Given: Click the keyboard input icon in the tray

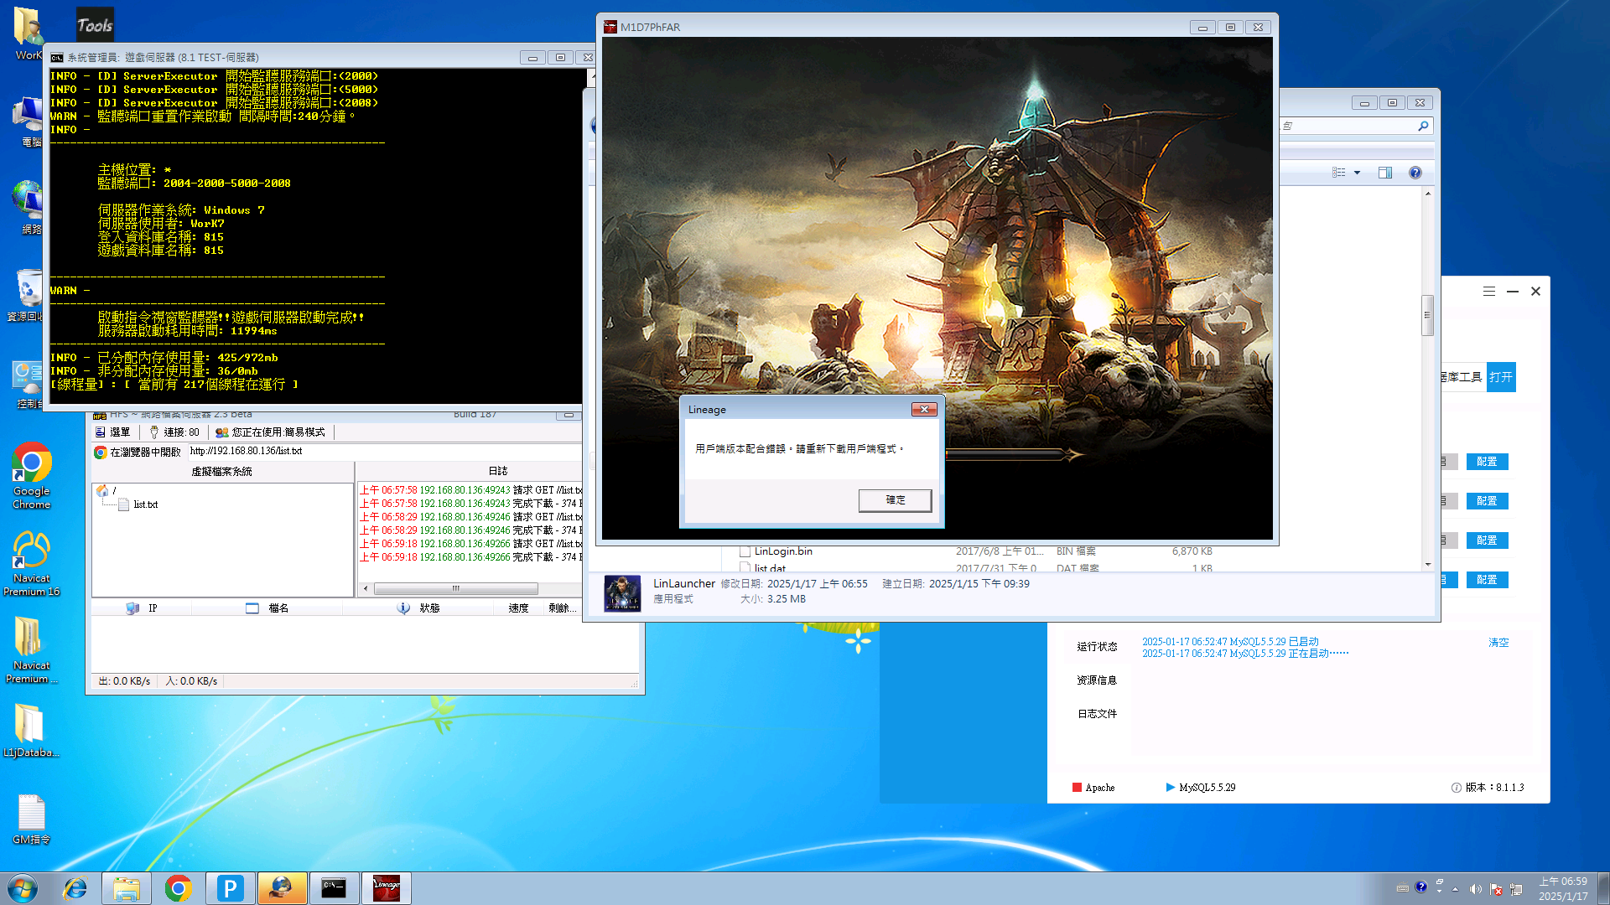Looking at the screenshot, I should point(1403,888).
